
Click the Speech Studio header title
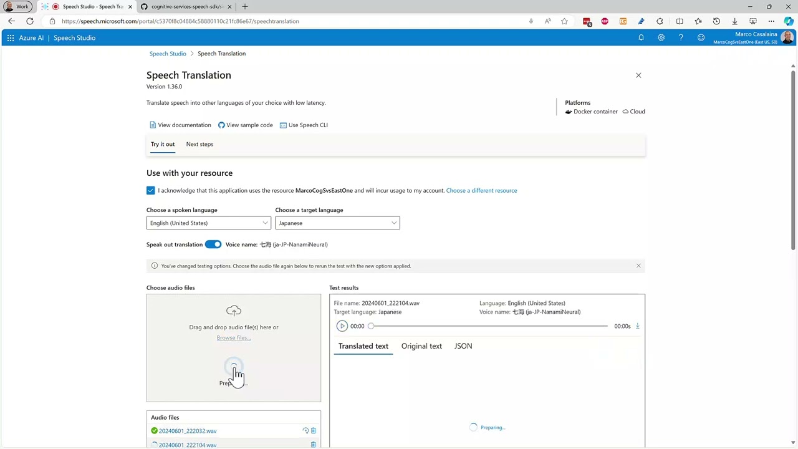[x=74, y=38]
